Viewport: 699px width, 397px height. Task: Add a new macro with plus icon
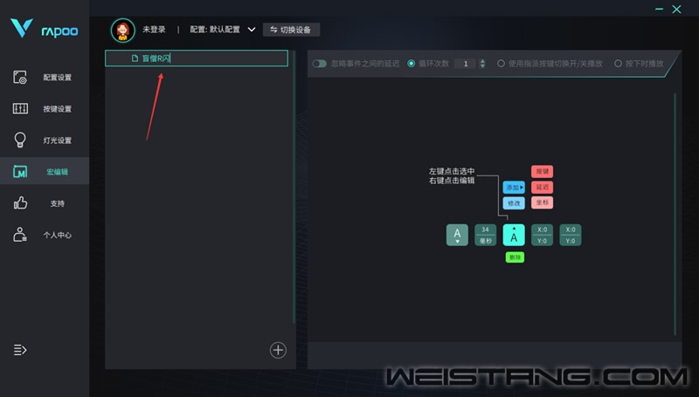click(278, 350)
